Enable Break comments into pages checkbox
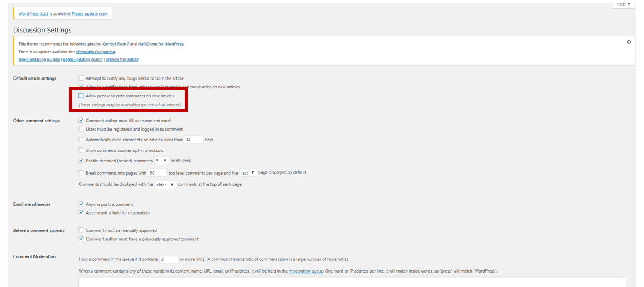This screenshot has height=287, width=644. point(81,173)
